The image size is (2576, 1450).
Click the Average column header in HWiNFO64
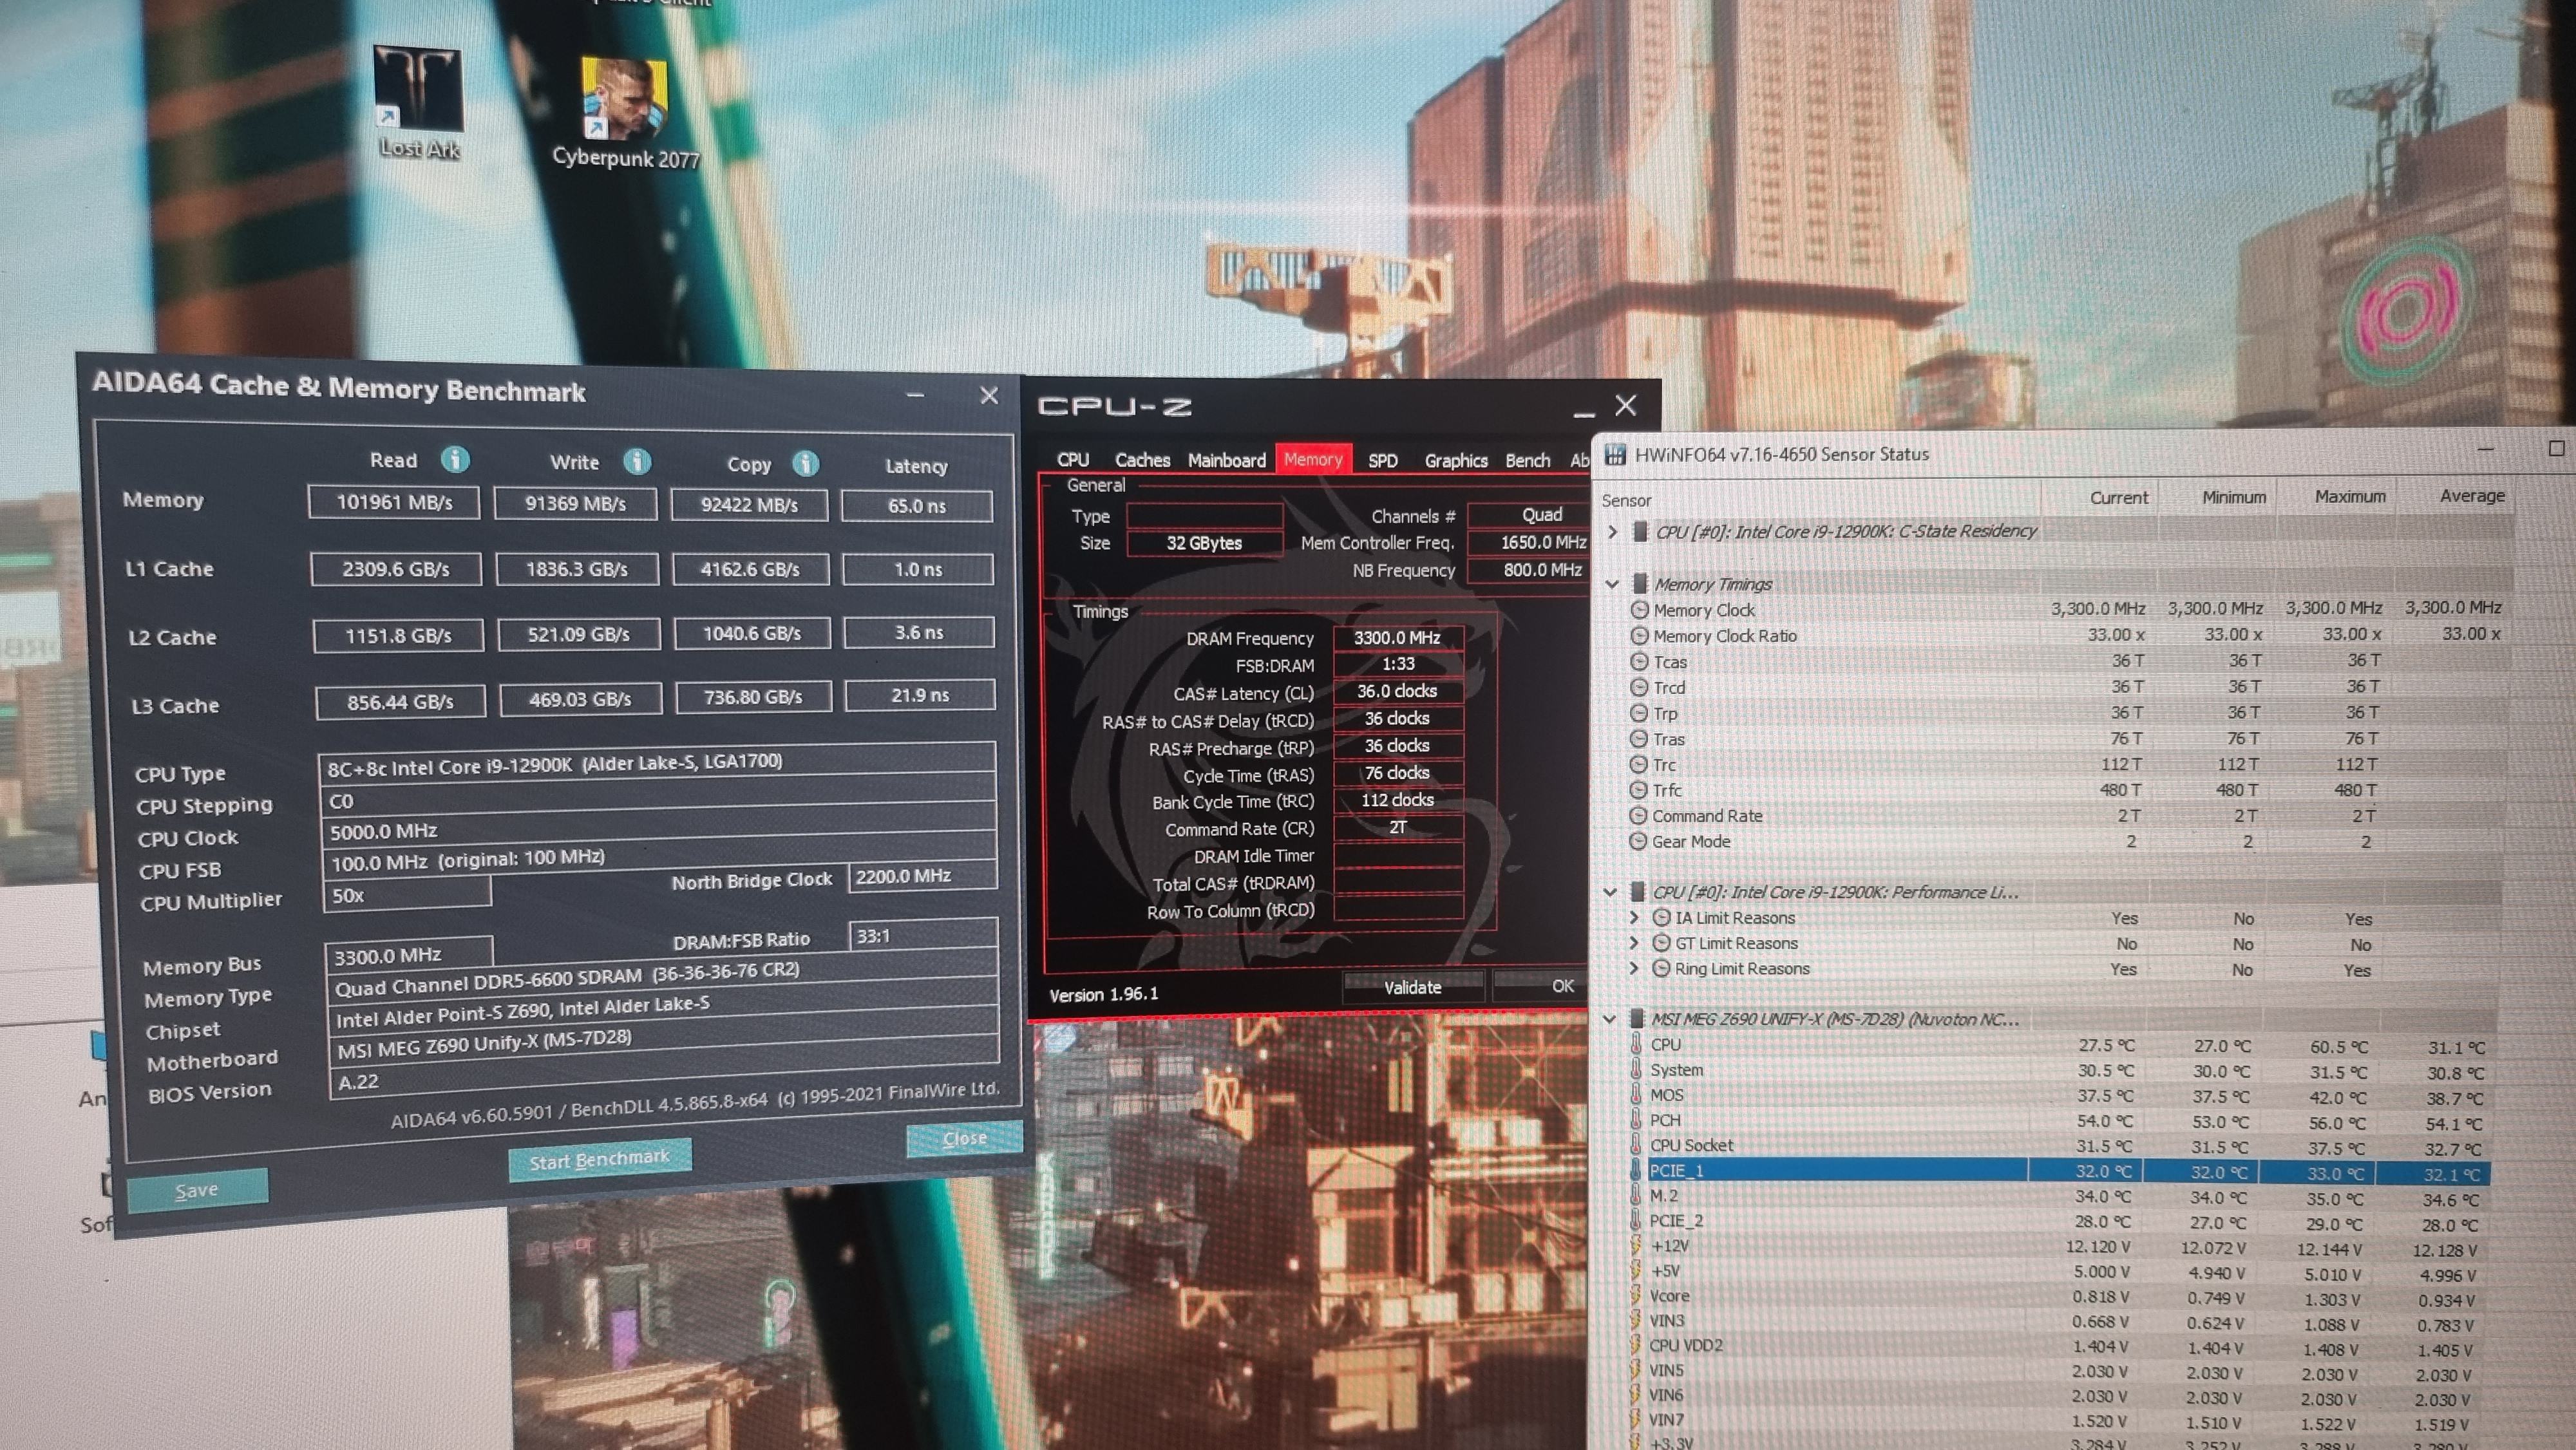[x=2471, y=495]
